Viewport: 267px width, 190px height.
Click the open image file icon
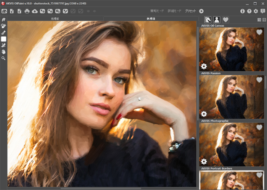click(x=12, y=11)
